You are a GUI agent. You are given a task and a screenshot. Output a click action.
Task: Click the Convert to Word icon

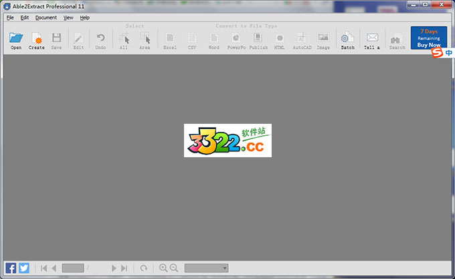tap(213, 39)
